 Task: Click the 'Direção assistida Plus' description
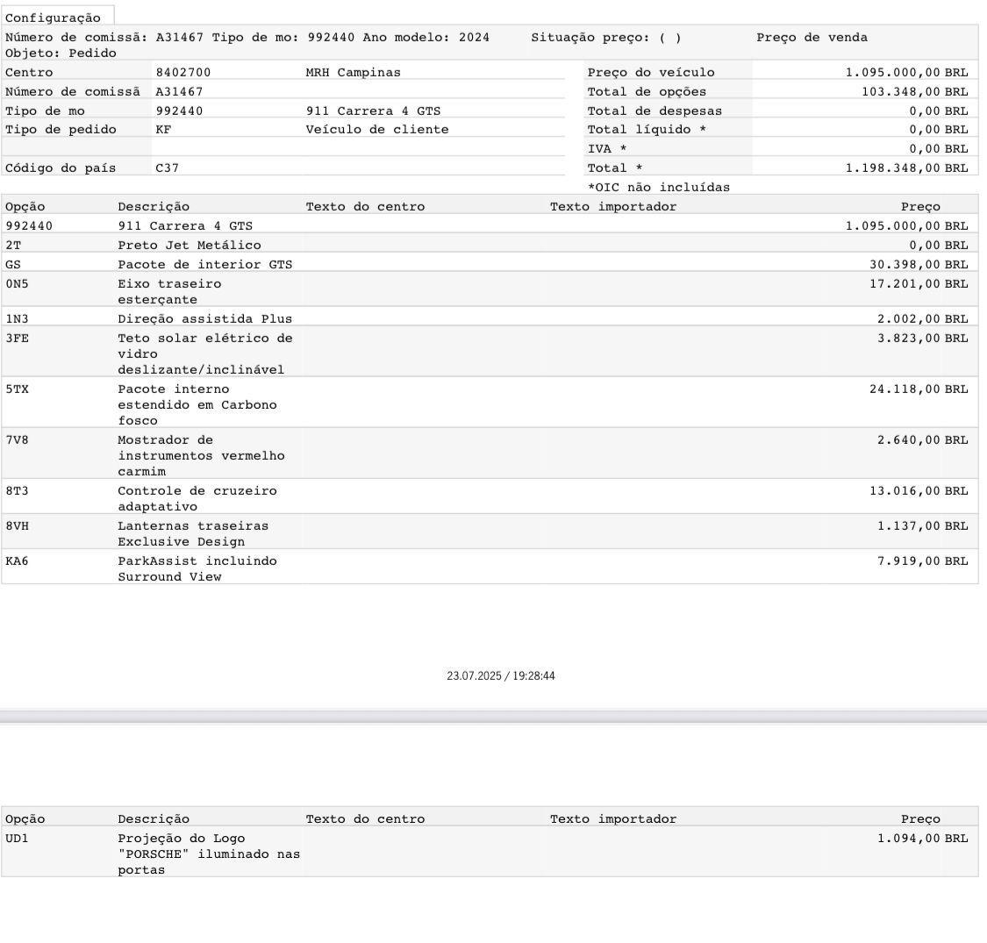(204, 318)
